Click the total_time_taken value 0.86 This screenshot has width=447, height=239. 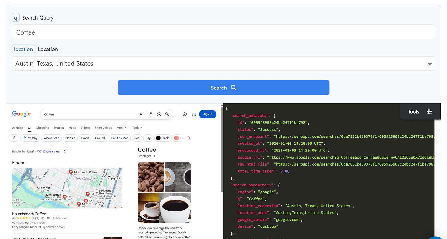coord(285,171)
